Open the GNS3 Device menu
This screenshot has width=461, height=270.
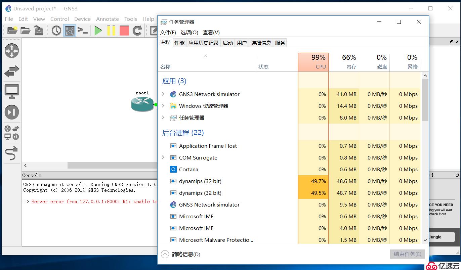82,19
